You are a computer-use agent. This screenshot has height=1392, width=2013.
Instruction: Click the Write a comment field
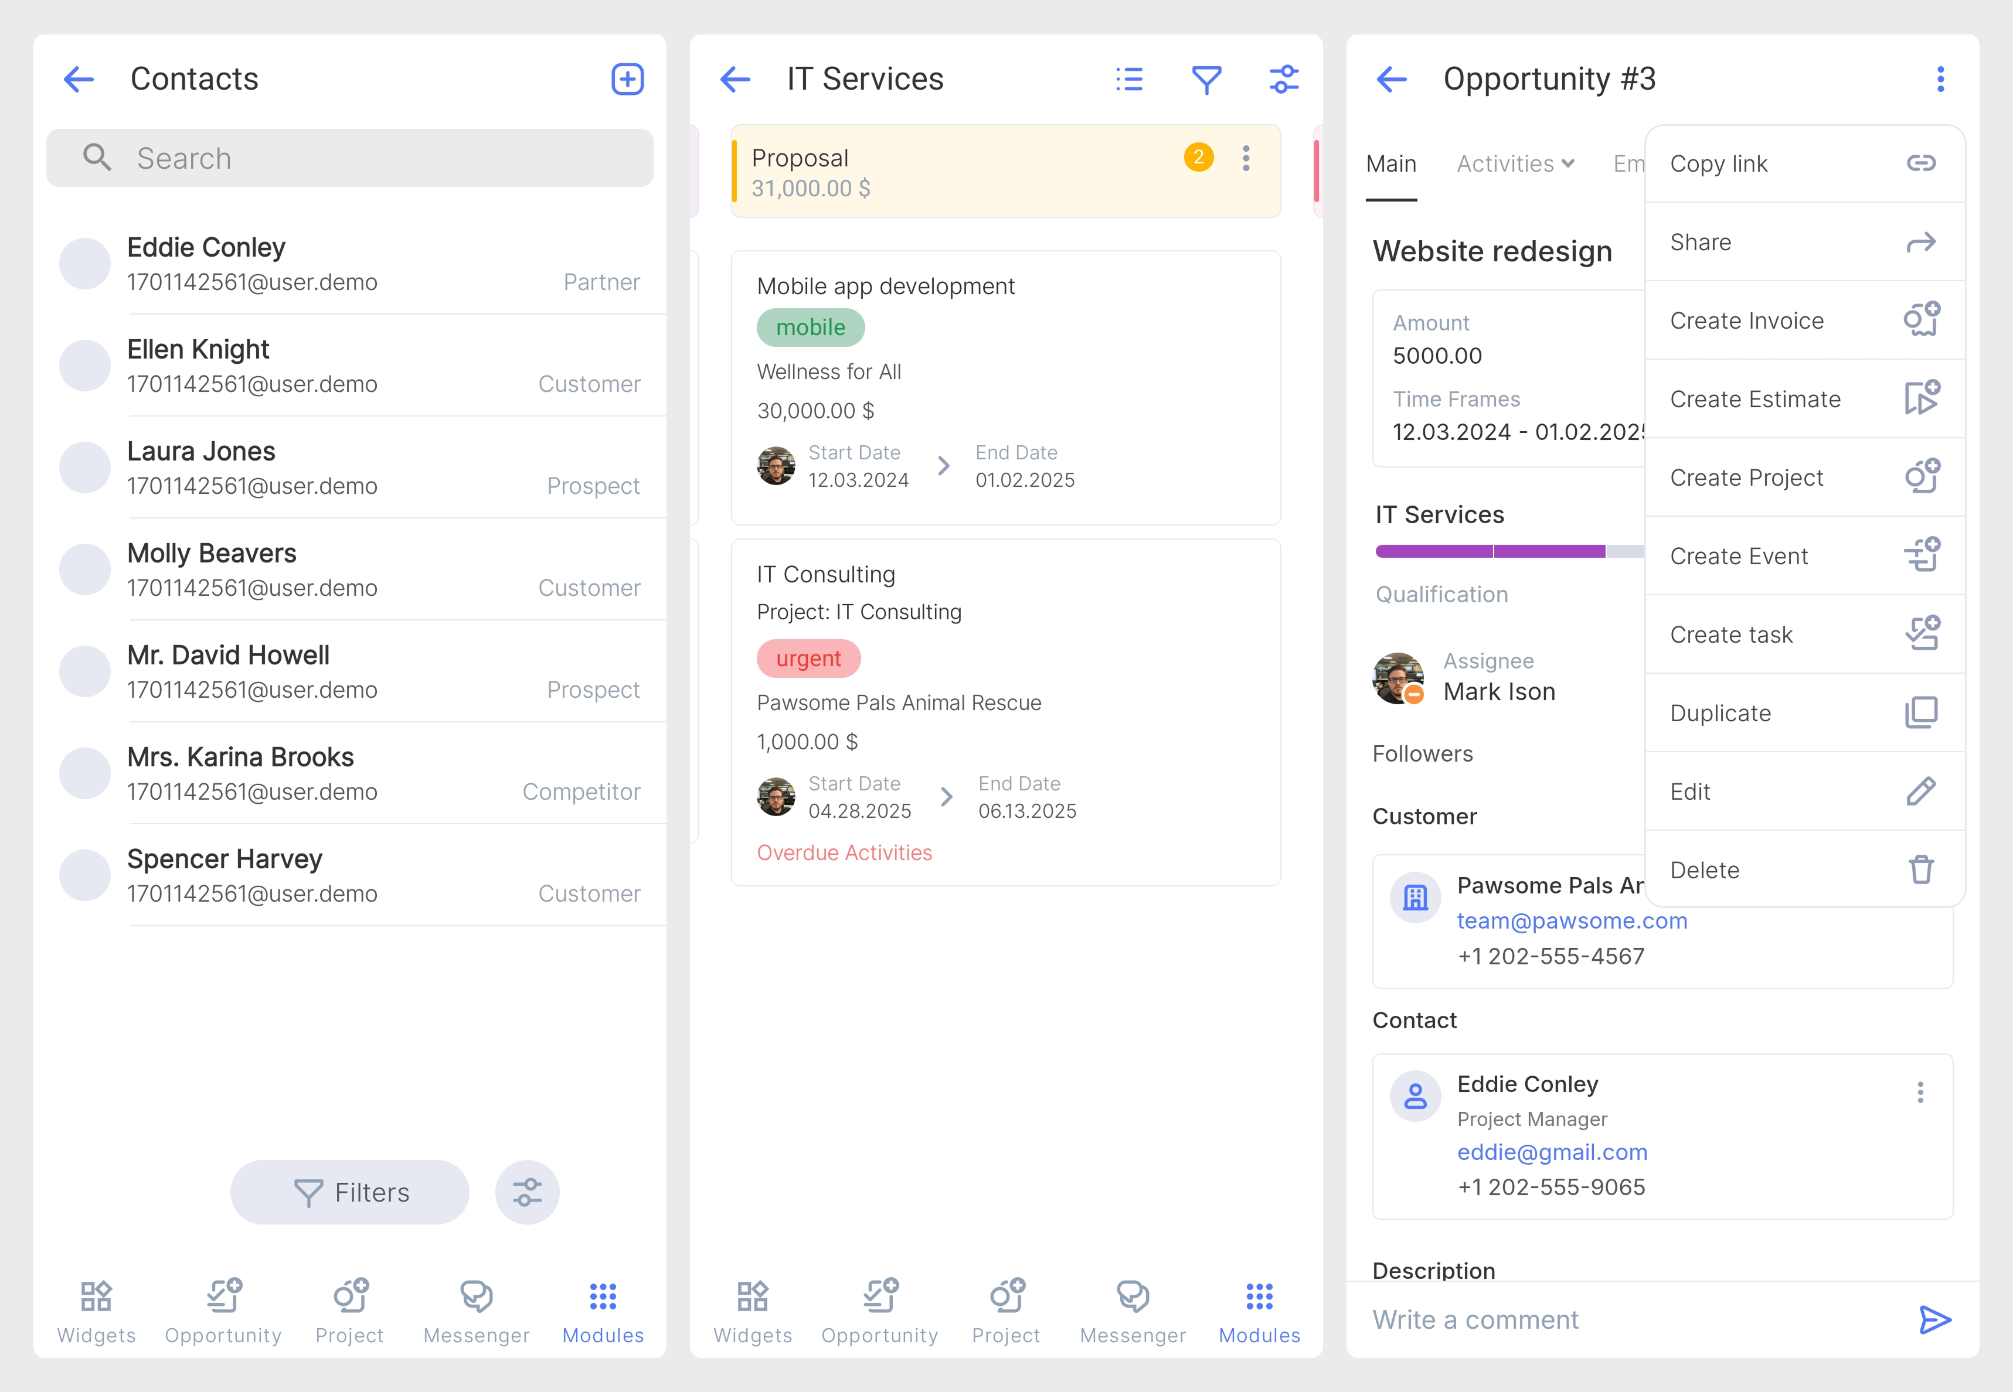coord(1632,1319)
